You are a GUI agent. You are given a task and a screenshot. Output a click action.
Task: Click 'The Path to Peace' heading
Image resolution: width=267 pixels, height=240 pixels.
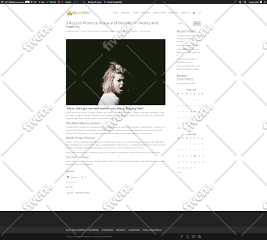tap(77, 157)
